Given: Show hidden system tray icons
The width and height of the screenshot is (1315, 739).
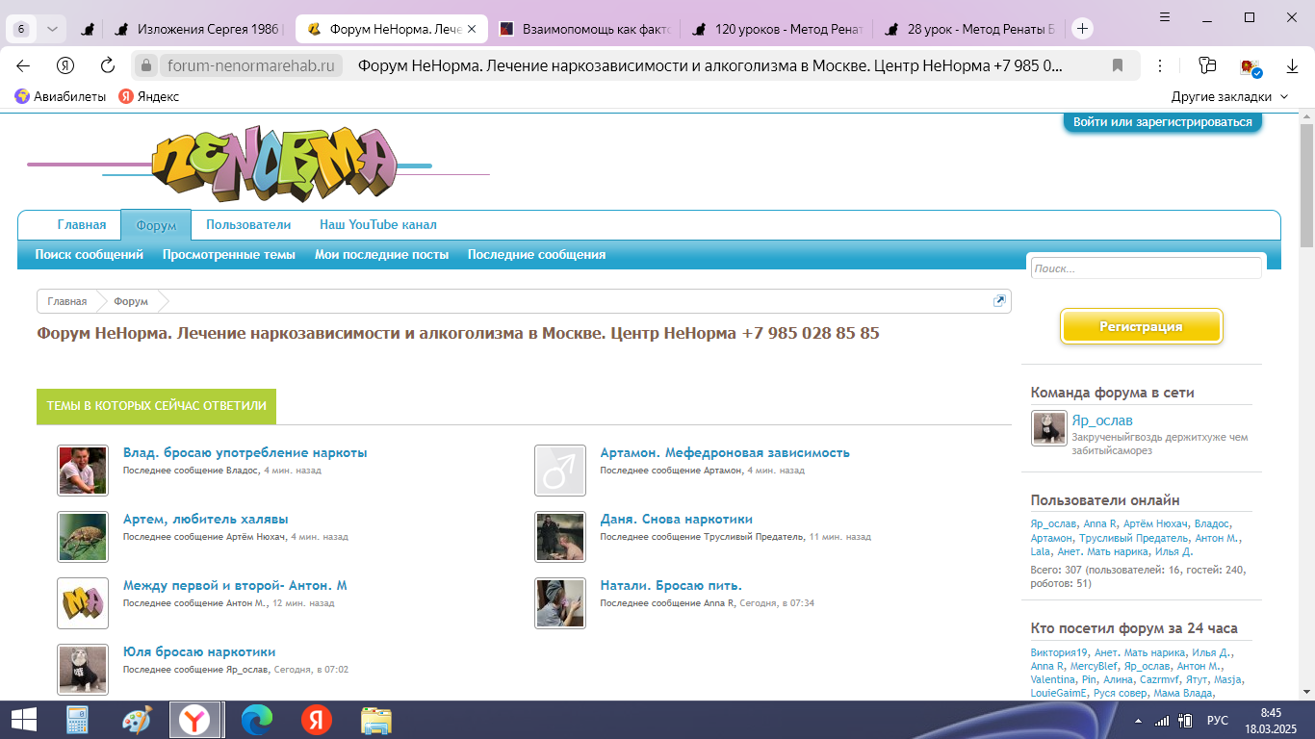Looking at the screenshot, I should point(1140,721).
